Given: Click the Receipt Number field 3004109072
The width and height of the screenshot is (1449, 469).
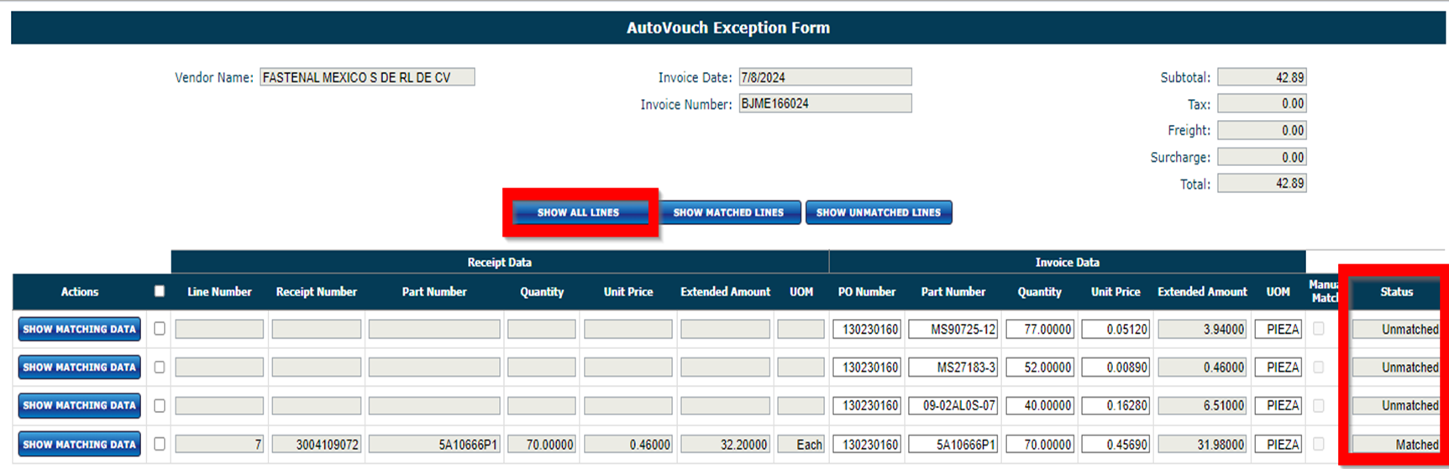Looking at the screenshot, I should 317,445.
